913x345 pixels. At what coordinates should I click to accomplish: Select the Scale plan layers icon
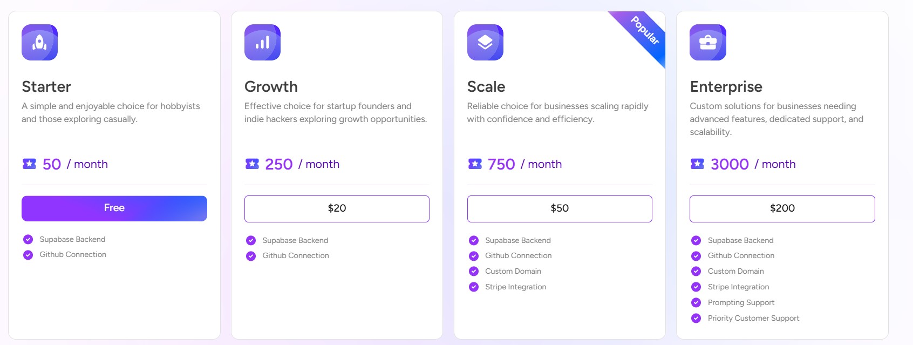click(485, 42)
